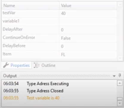Click the output scrollbar thumb
Viewport: 124px width, 108px height.
pos(120,98)
